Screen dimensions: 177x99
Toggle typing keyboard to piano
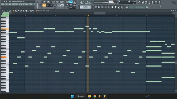[67, 2]
